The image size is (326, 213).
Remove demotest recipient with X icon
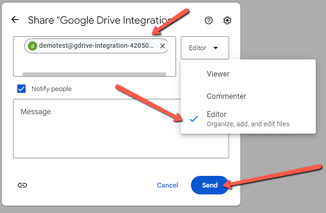(x=163, y=46)
